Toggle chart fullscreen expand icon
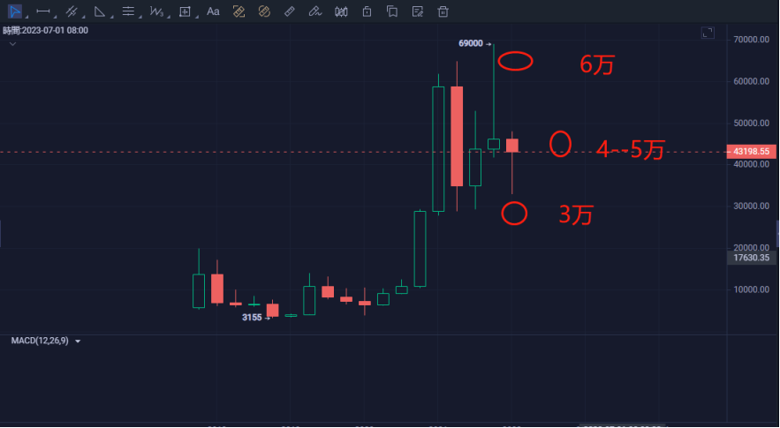 point(708,33)
